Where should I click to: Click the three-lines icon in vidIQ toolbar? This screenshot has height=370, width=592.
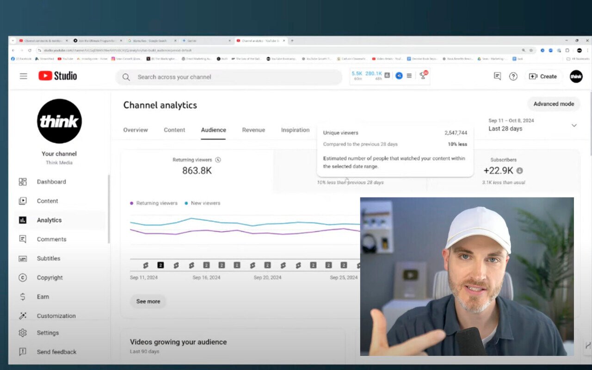click(x=409, y=76)
